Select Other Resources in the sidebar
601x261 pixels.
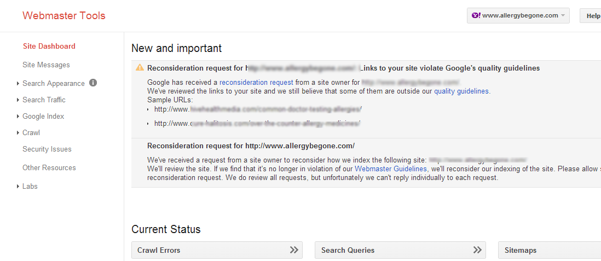pos(49,168)
